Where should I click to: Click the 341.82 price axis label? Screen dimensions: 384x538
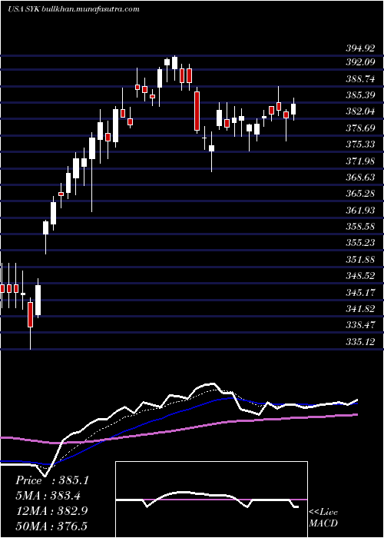coord(359,309)
